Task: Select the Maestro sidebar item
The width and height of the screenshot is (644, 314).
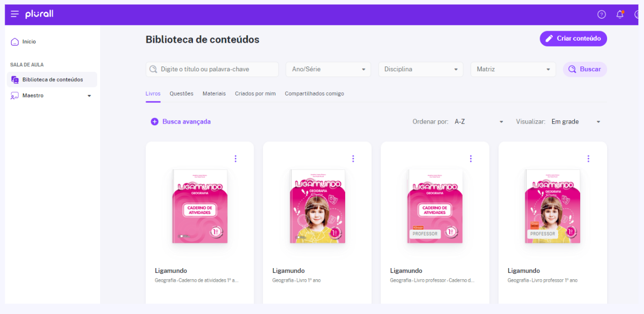Action: coord(52,96)
